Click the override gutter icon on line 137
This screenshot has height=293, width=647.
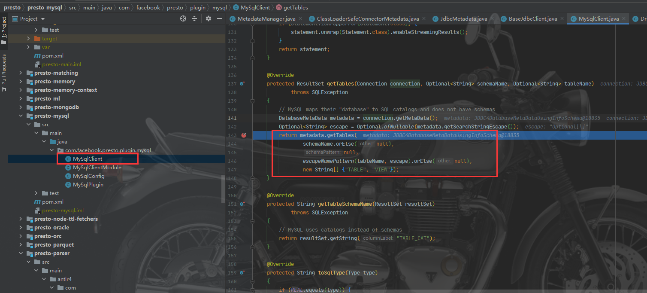(x=242, y=84)
